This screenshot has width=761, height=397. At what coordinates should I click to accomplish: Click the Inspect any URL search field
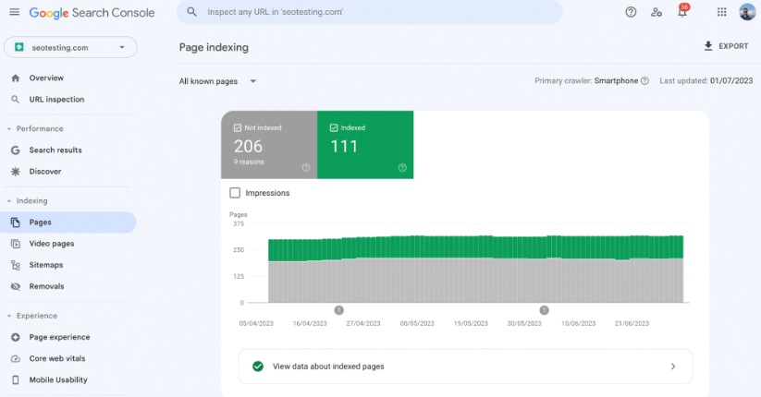369,12
